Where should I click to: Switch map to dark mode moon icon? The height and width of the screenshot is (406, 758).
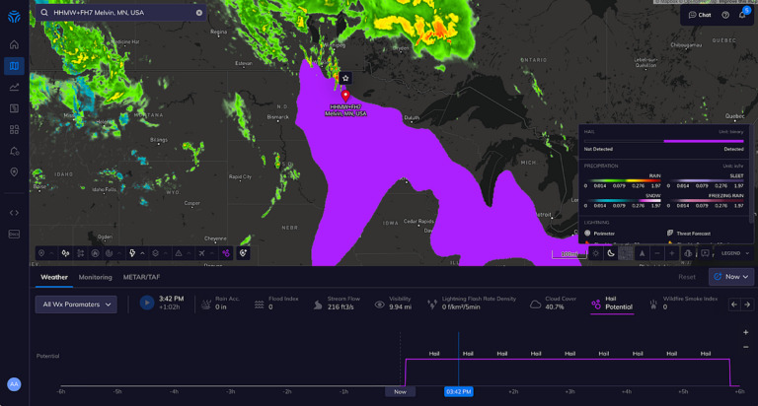tap(611, 253)
